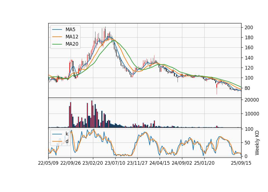
Task: Click the MA12 legend label
Action: pyautogui.click(x=72, y=37)
